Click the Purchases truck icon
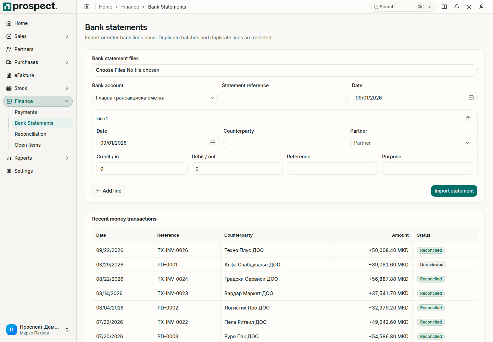493x342 pixels. pos(9,62)
